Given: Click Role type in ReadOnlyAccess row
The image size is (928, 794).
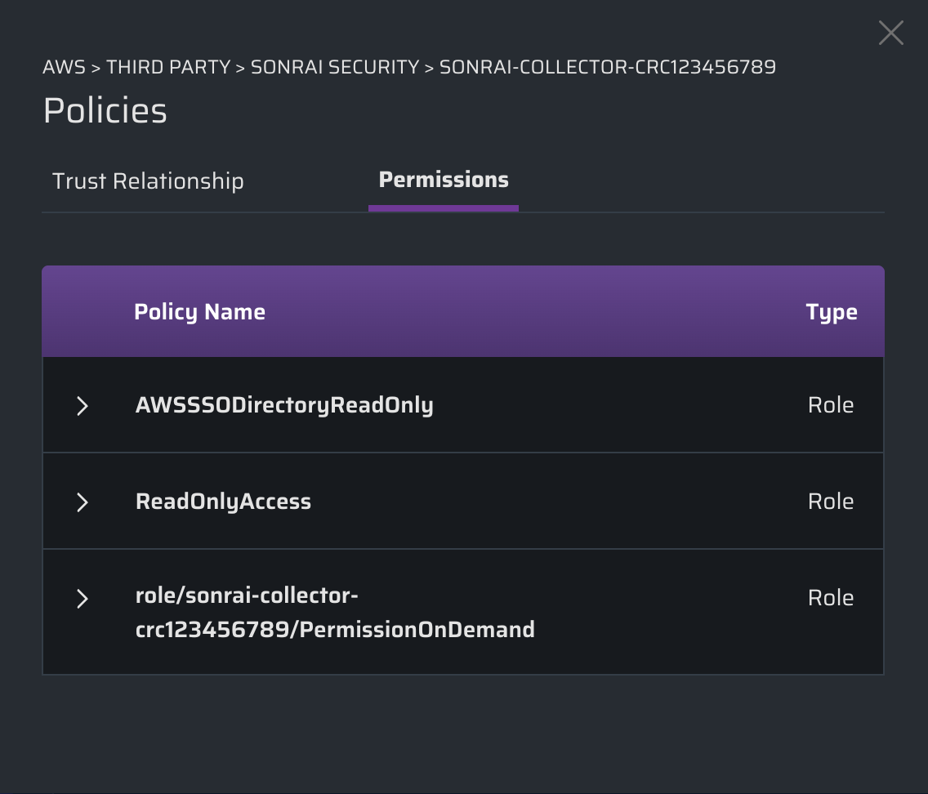Looking at the screenshot, I should tap(830, 502).
